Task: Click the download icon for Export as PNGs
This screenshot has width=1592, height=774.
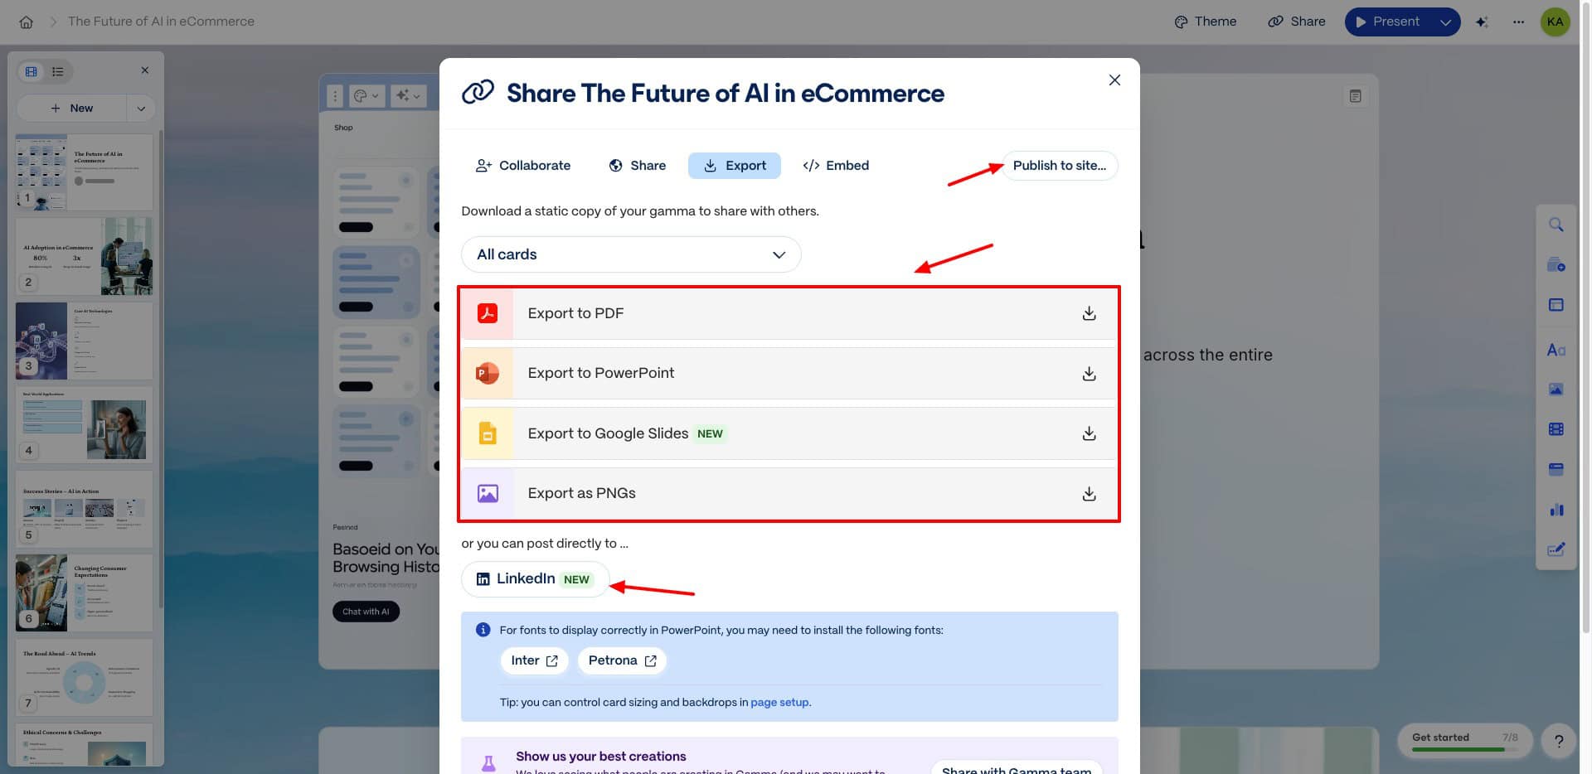Action: point(1089,494)
